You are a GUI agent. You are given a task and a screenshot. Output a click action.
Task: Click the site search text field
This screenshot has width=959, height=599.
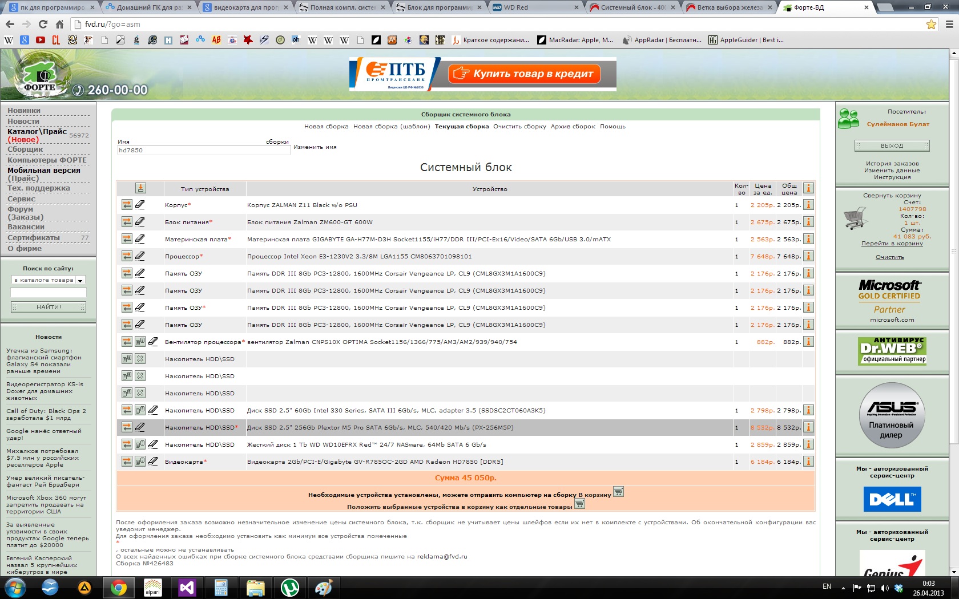49,293
